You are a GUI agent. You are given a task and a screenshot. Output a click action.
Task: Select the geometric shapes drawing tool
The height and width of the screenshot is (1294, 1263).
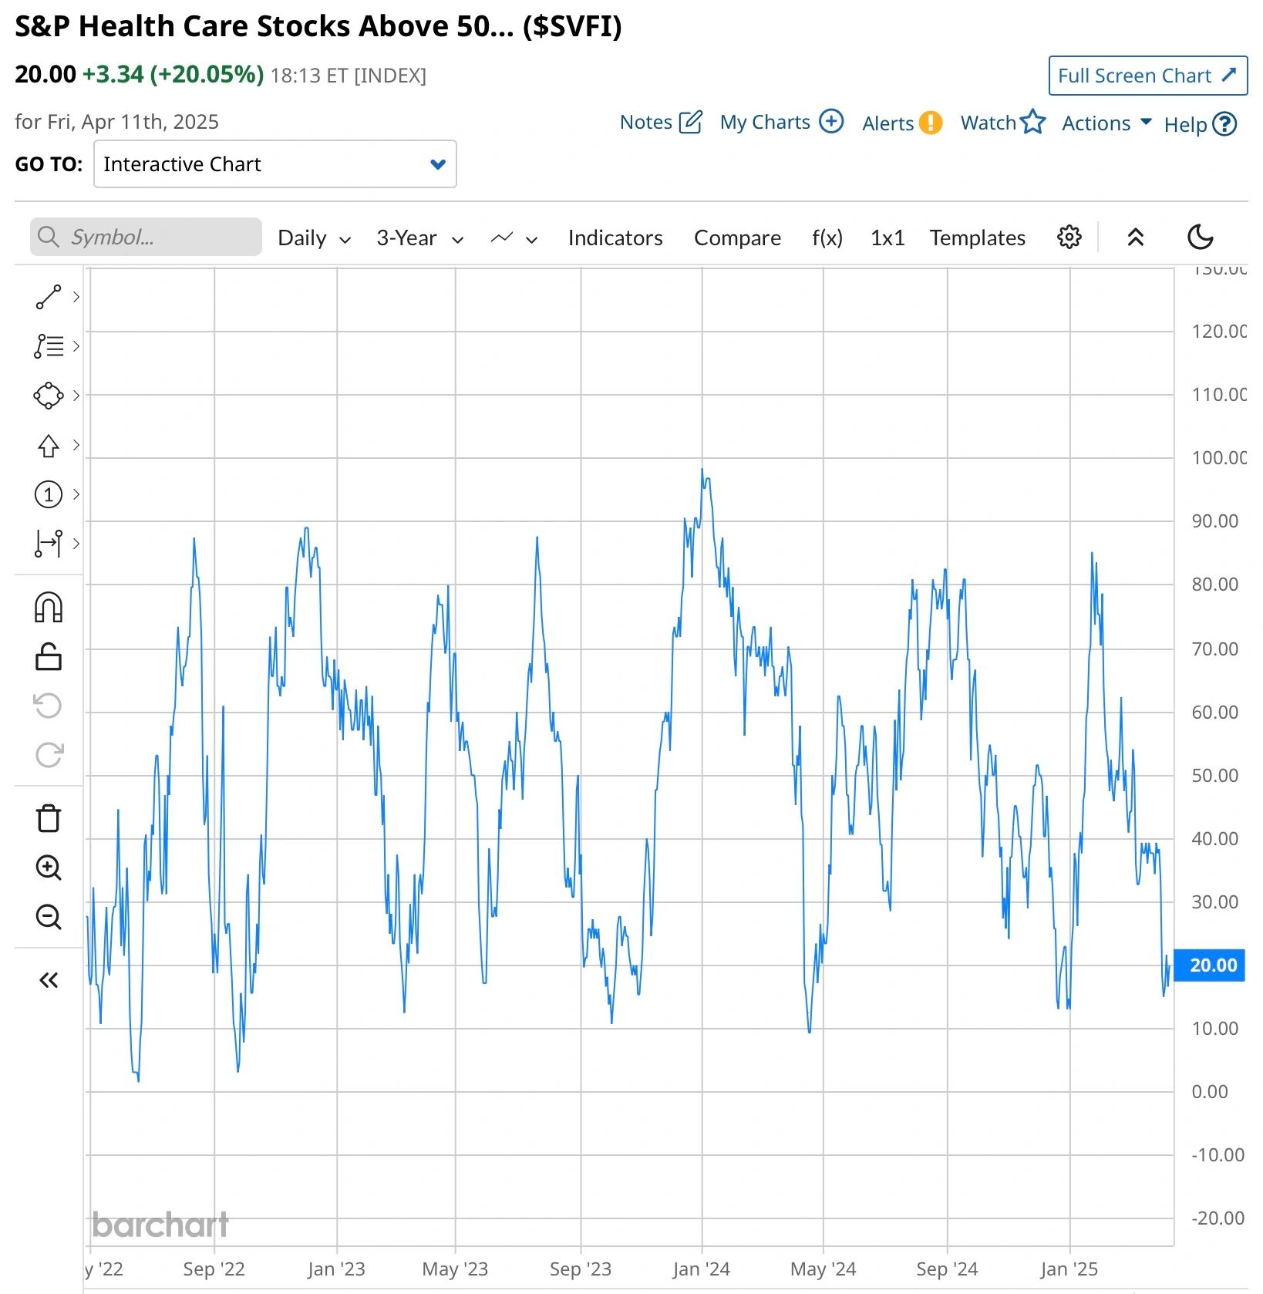pyautogui.click(x=49, y=396)
